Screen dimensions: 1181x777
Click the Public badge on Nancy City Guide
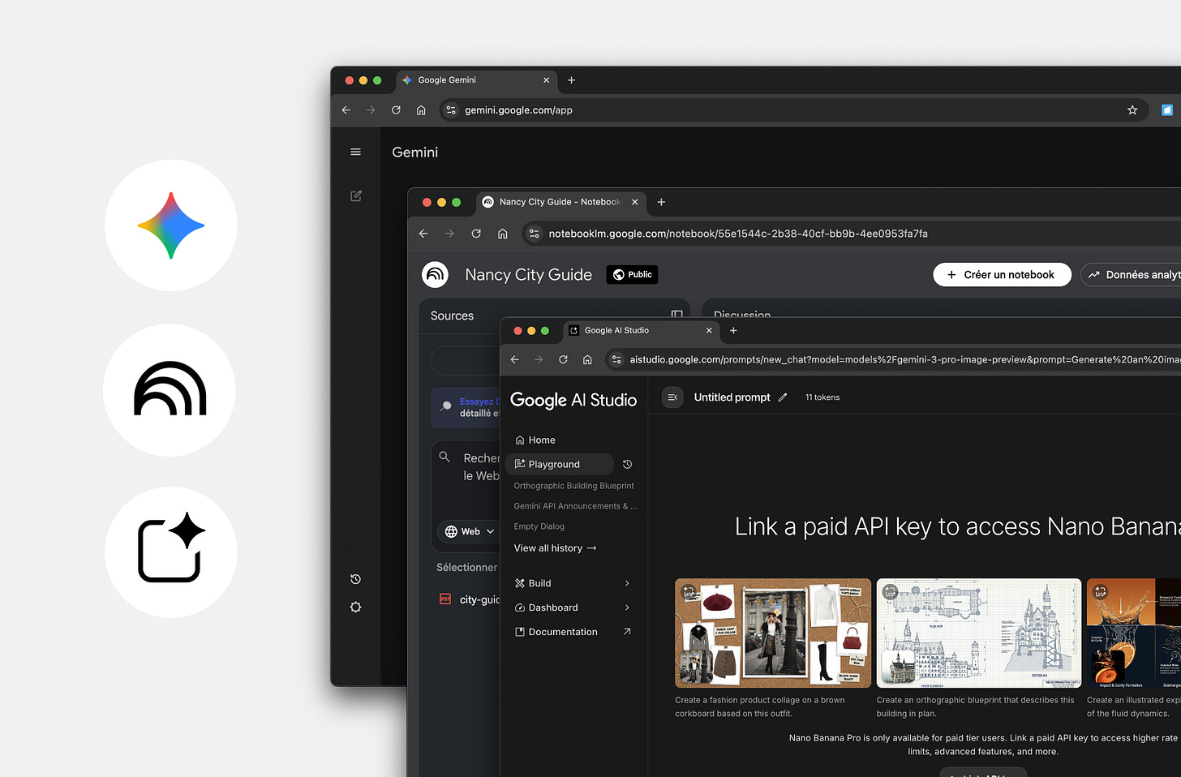(x=632, y=275)
